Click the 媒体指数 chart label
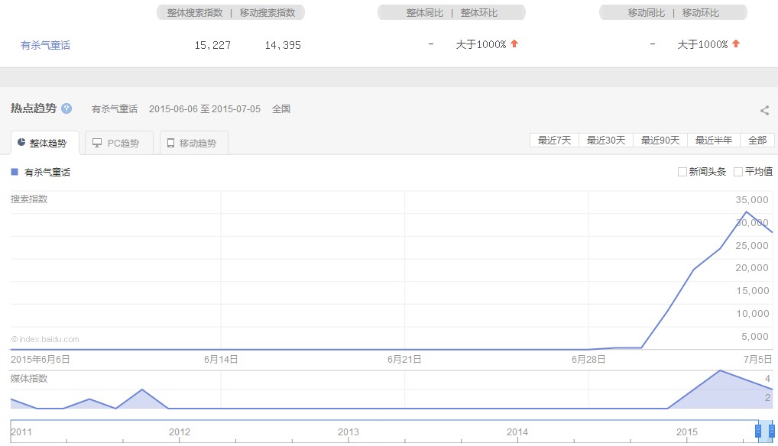This screenshot has height=446, width=778. pos(29,378)
